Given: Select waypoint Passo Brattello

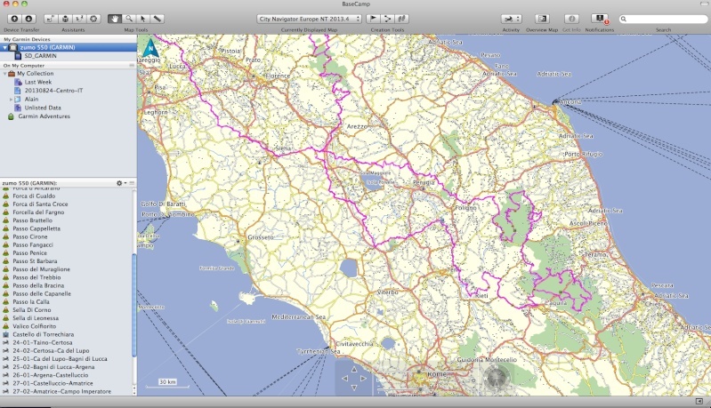Looking at the screenshot, I should [x=33, y=220].
